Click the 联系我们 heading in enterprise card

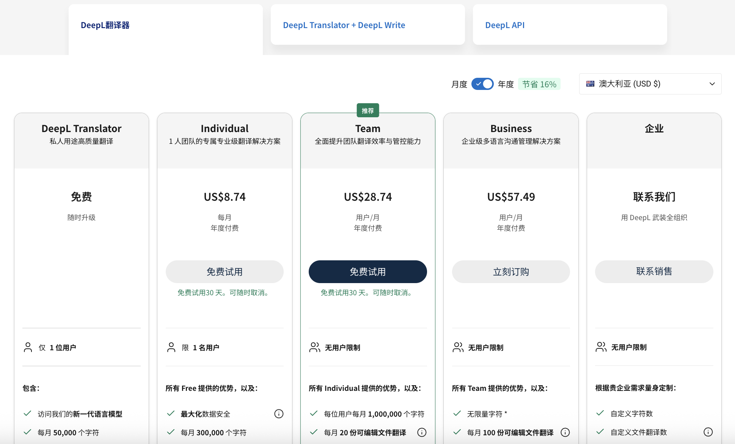click(x=654, y=197)
